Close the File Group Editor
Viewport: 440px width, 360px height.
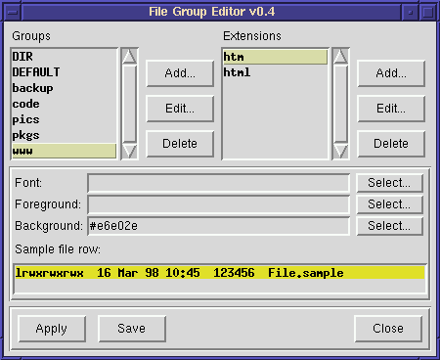pyautogui.click(x=388, y=329)
